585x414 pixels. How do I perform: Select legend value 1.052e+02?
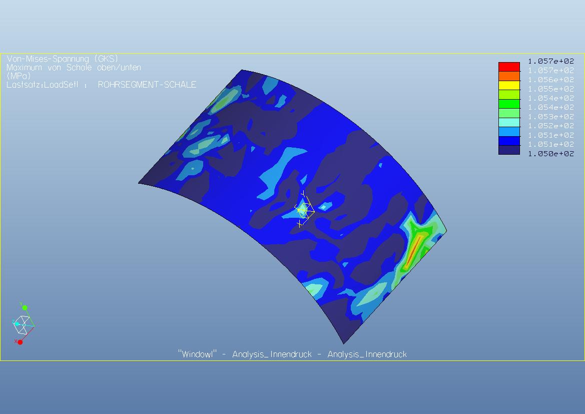[551, 126]
